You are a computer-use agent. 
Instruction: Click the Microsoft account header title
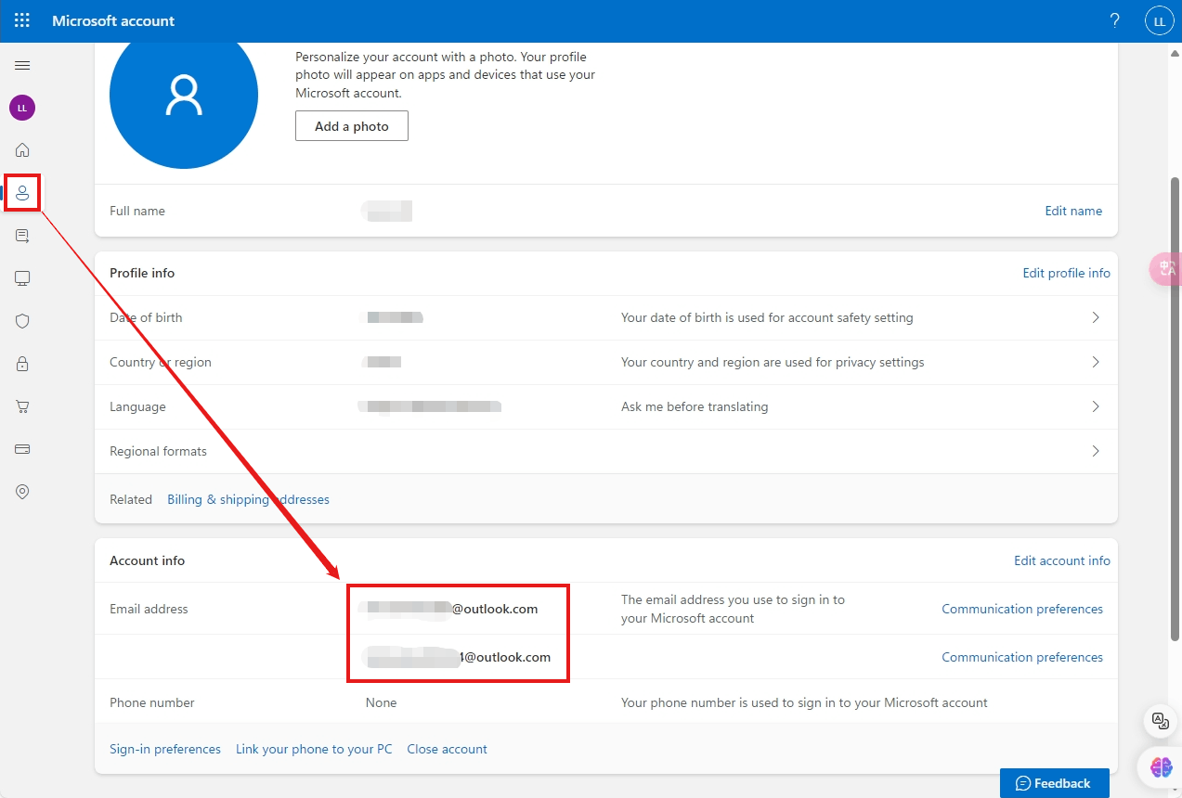(113, 20)
